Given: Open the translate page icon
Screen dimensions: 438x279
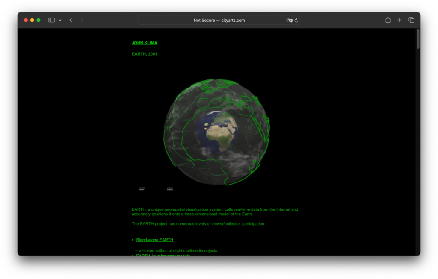Looking at the screenshot, I should pyautogui.click(x=289, y=20).
